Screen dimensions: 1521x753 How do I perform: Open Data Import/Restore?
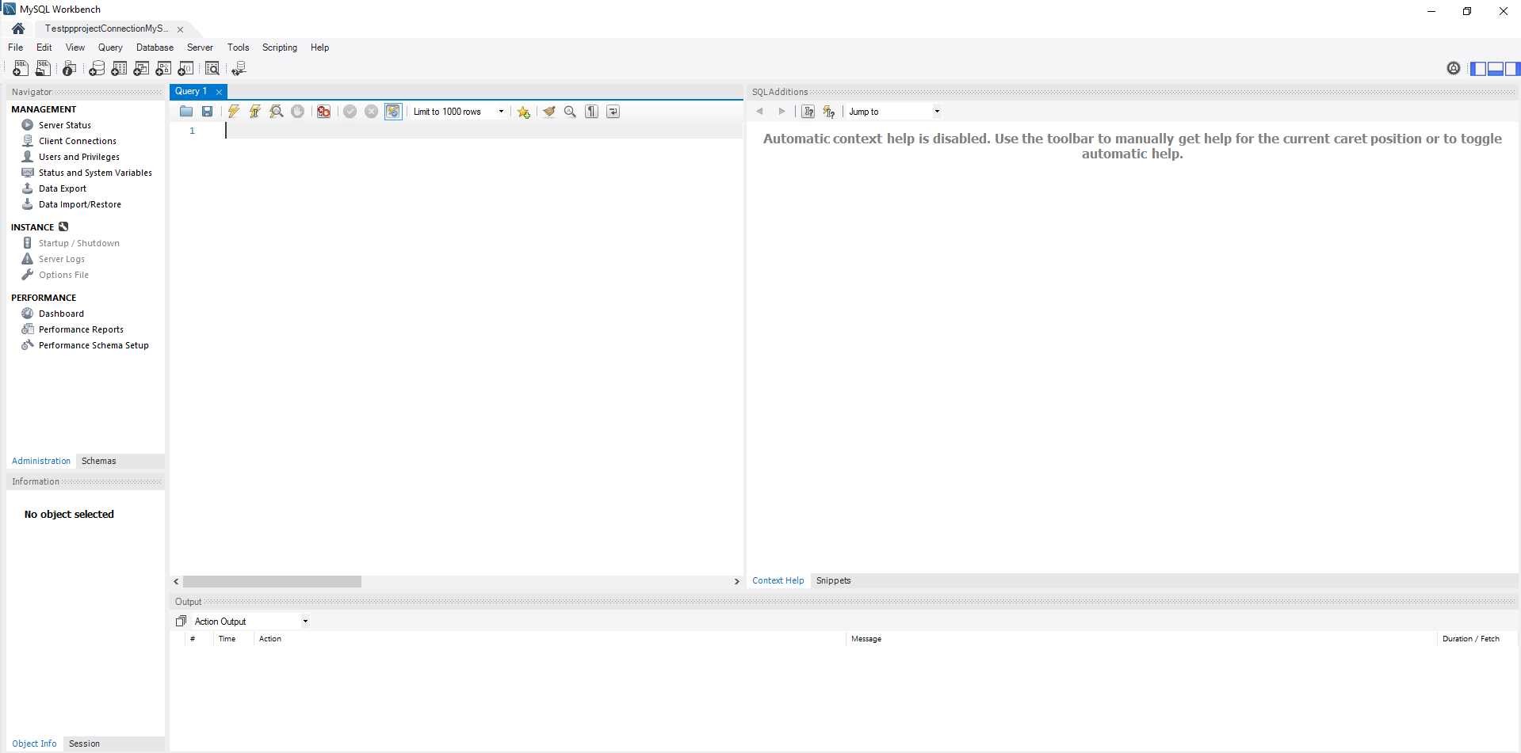click(80, 204)
